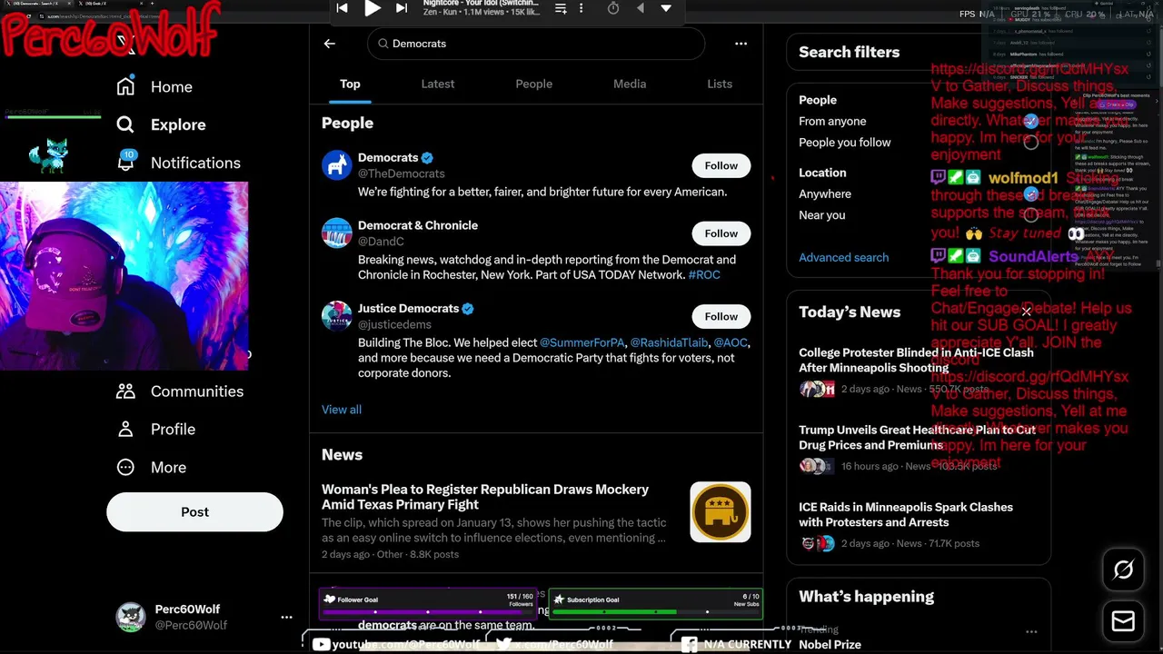Select the People you follow radio button
The height and width of the screenshot is (654, 1163).
pos(1030,143)
